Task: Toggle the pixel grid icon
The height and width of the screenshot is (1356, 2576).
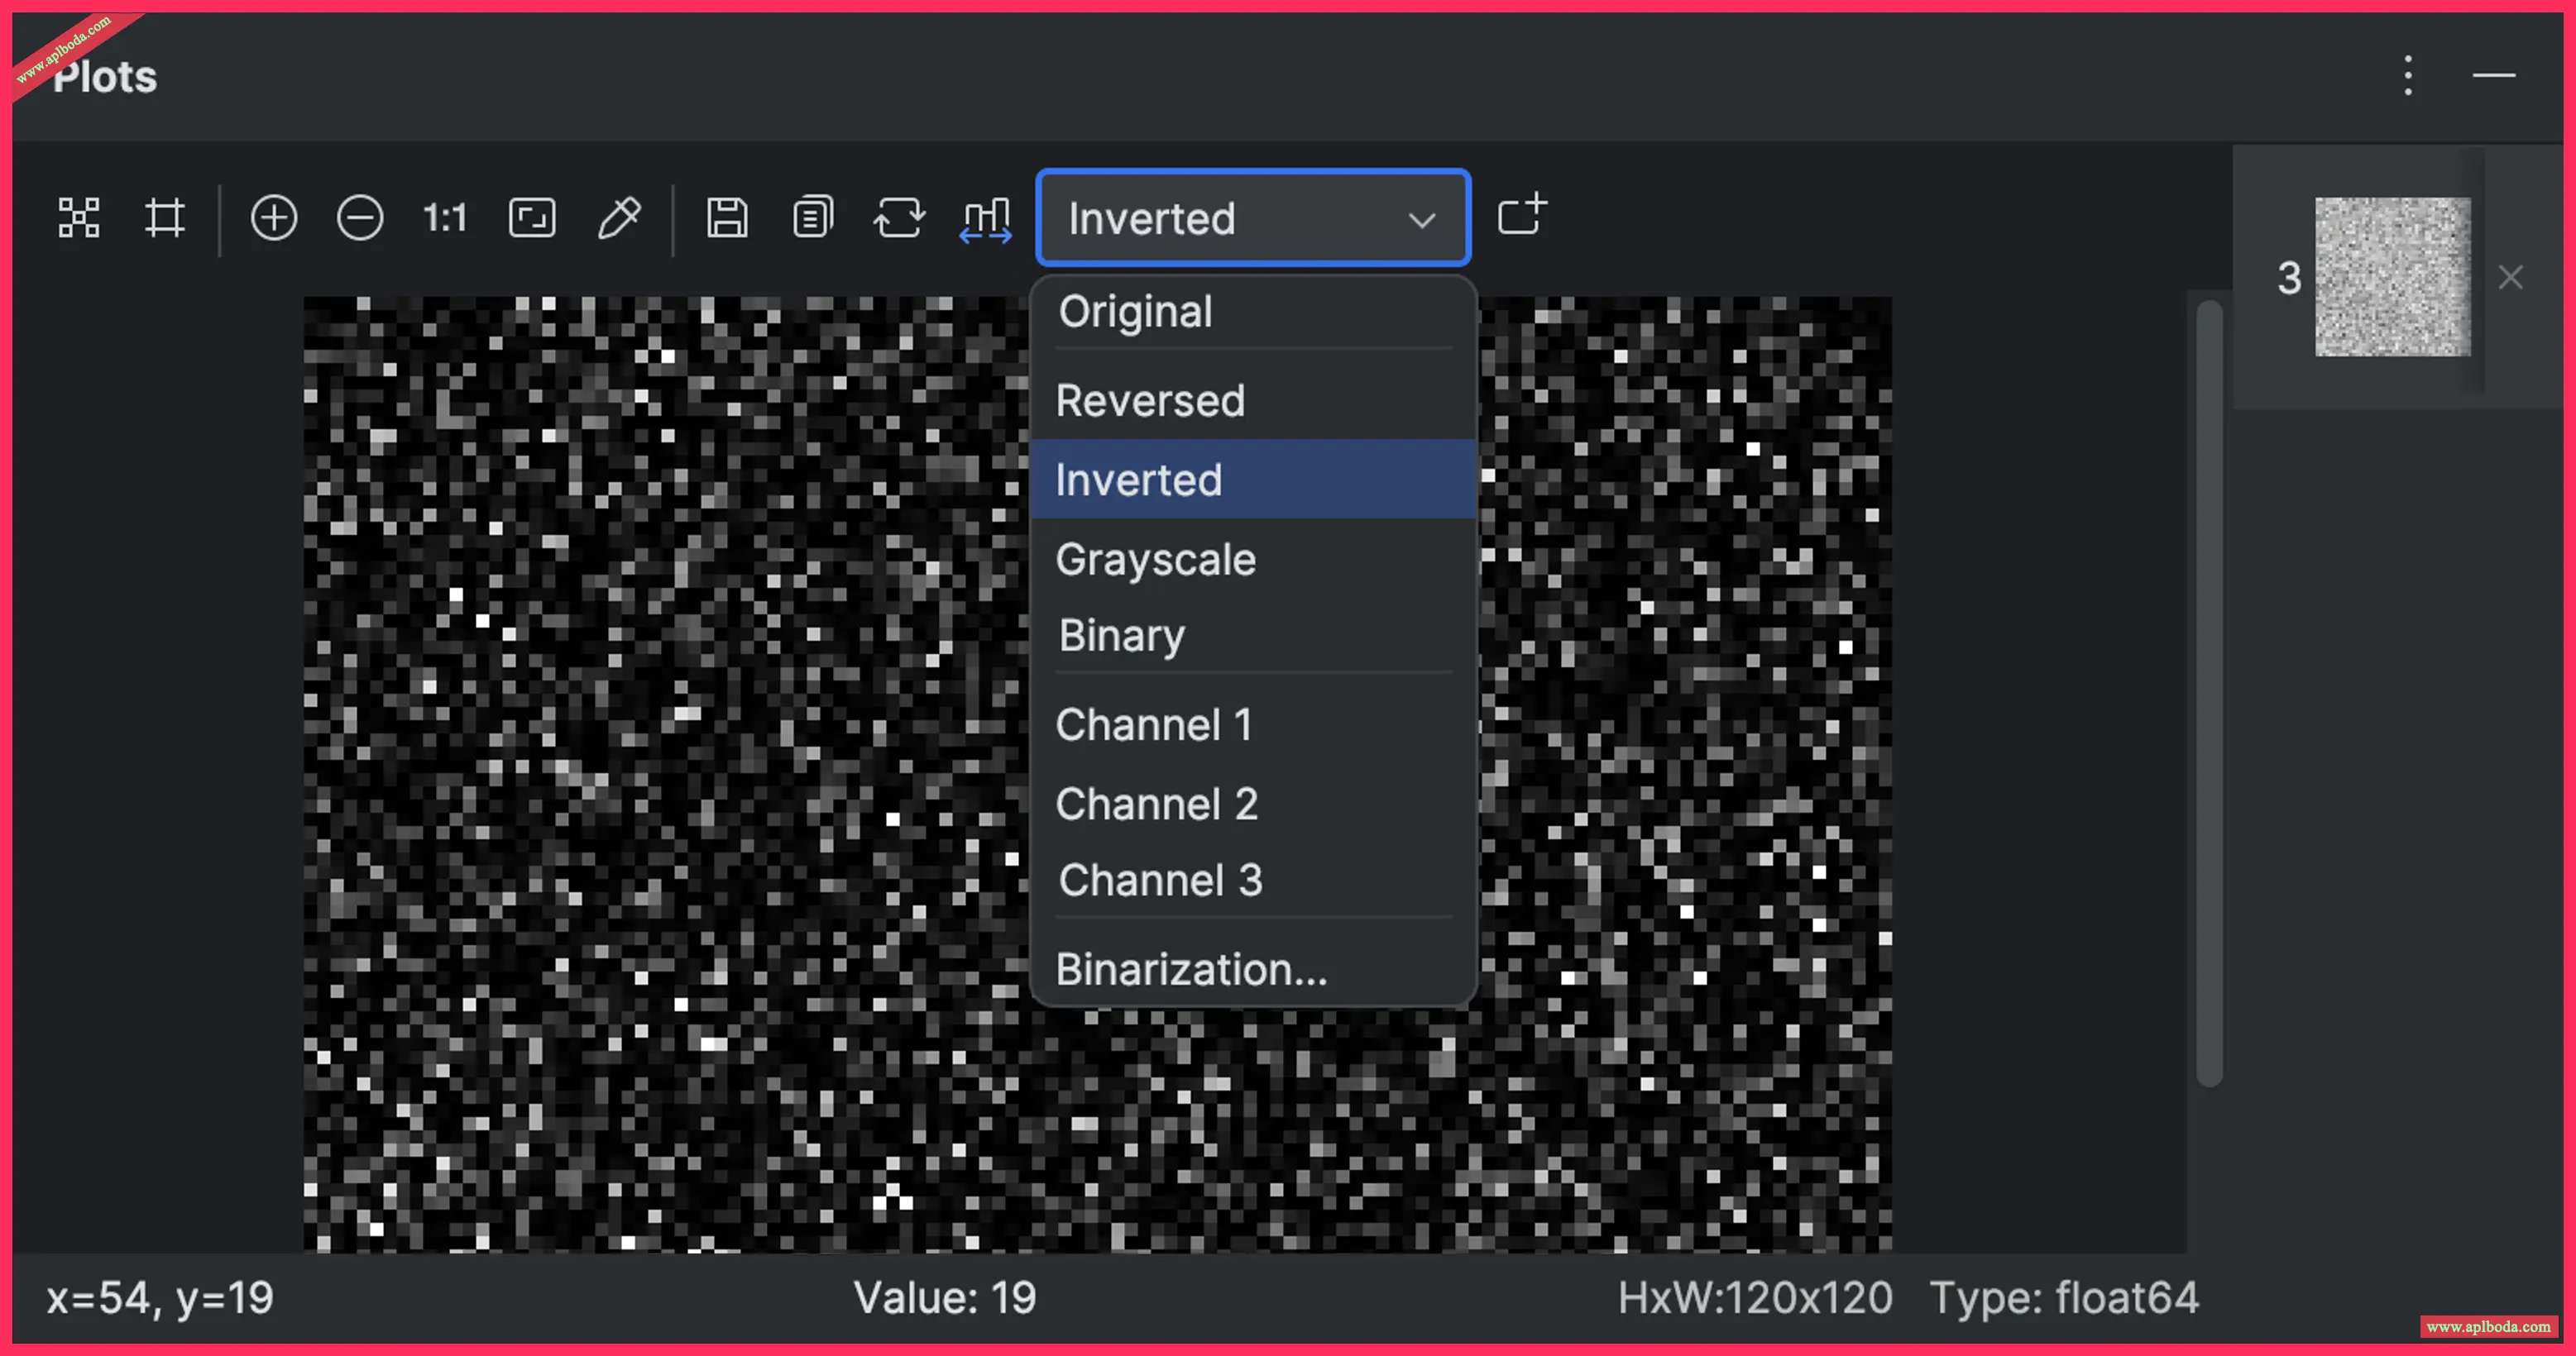Action: [x=165, y=217]
